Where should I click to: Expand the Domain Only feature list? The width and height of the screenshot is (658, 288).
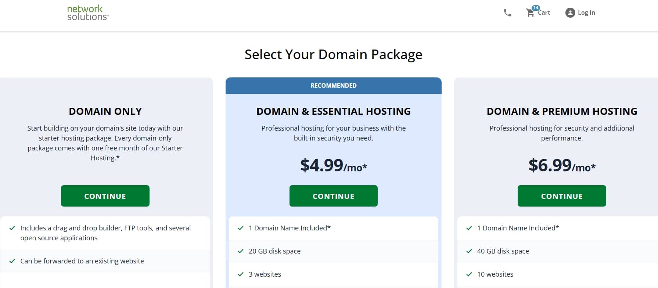click(x=105, y=244)
